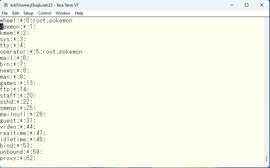Open the Edit menu
The height and width of the screenshot is (168, 270).
(x=15, y=13)
